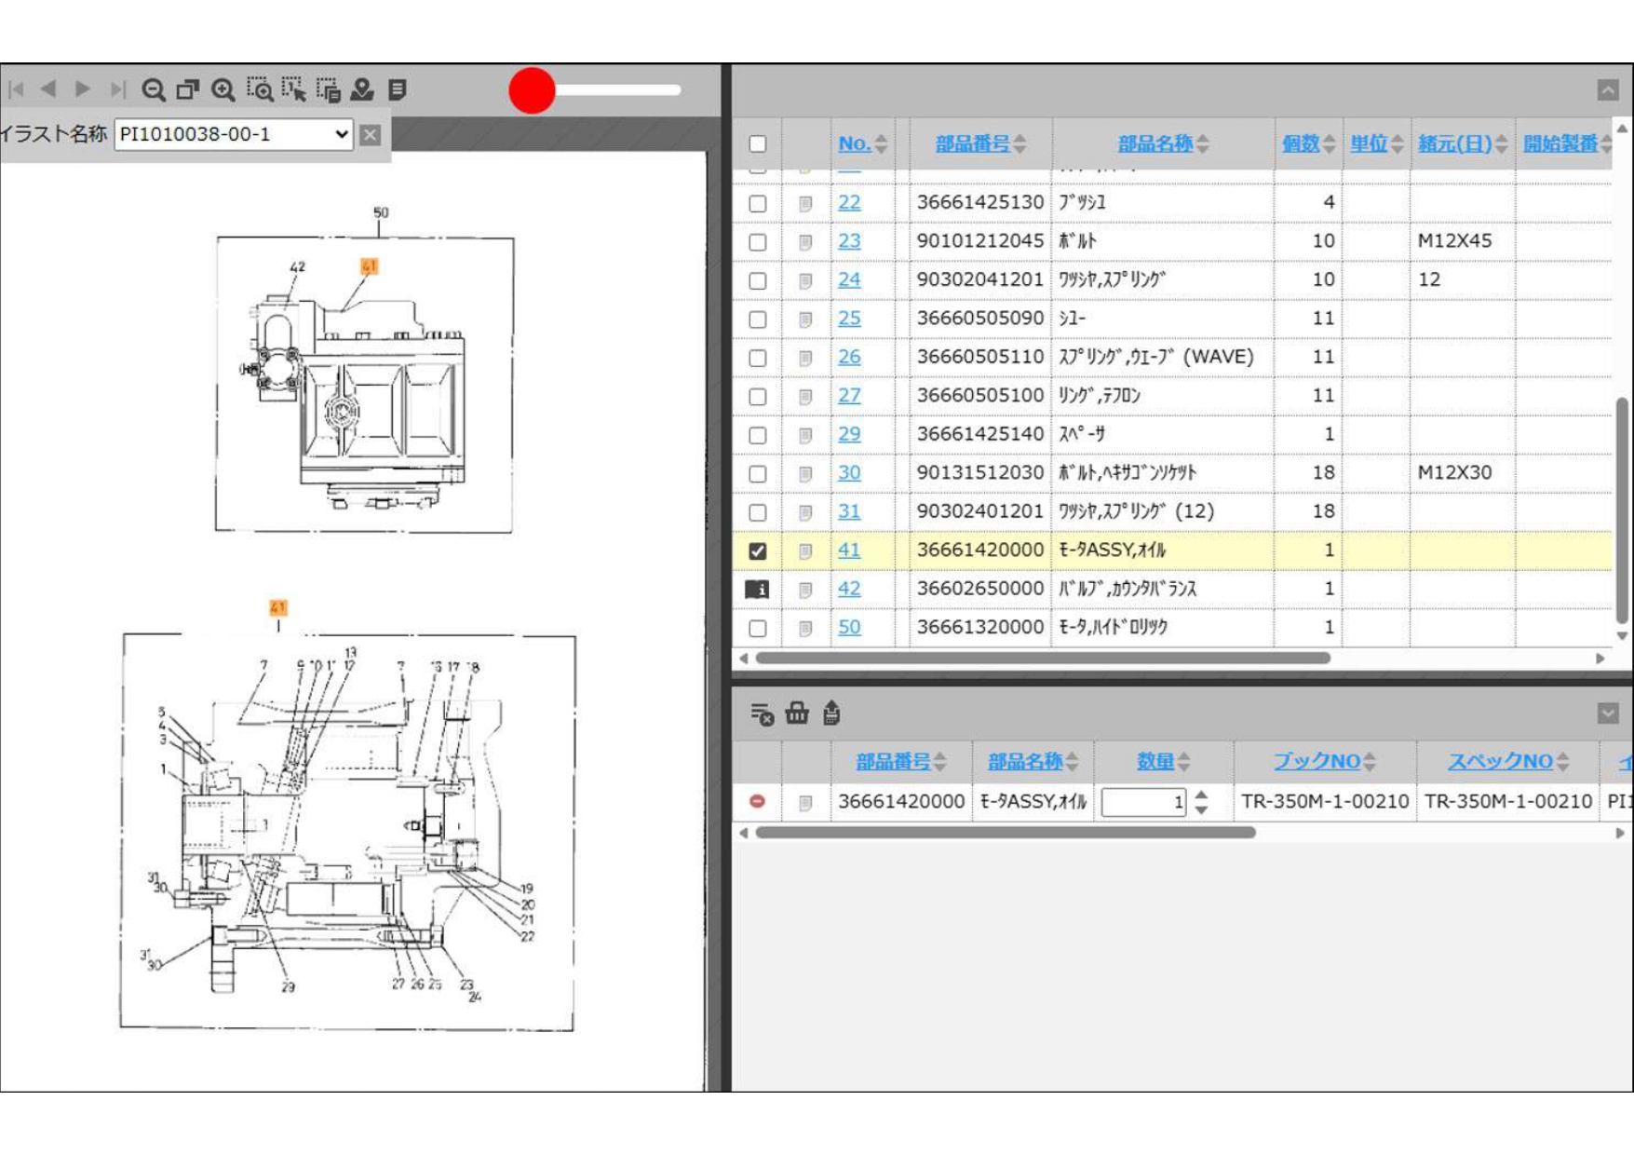Remove part 36661420000 with the red minus icon
This screenshot has height=1155, width=1634.
(758, 801)
